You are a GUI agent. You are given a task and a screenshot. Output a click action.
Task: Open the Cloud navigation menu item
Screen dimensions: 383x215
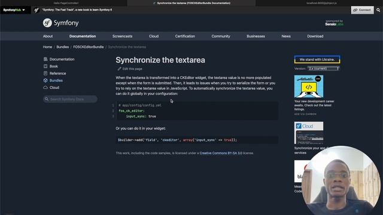pos(154,36)
